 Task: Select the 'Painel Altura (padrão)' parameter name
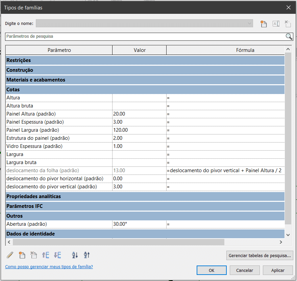(31, 114)
